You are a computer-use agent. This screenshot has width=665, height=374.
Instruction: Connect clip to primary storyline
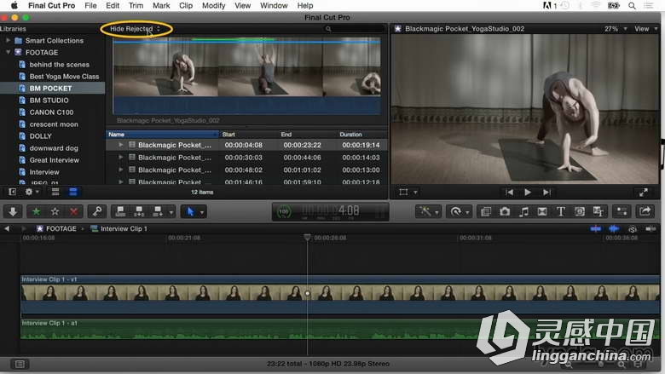120,211
